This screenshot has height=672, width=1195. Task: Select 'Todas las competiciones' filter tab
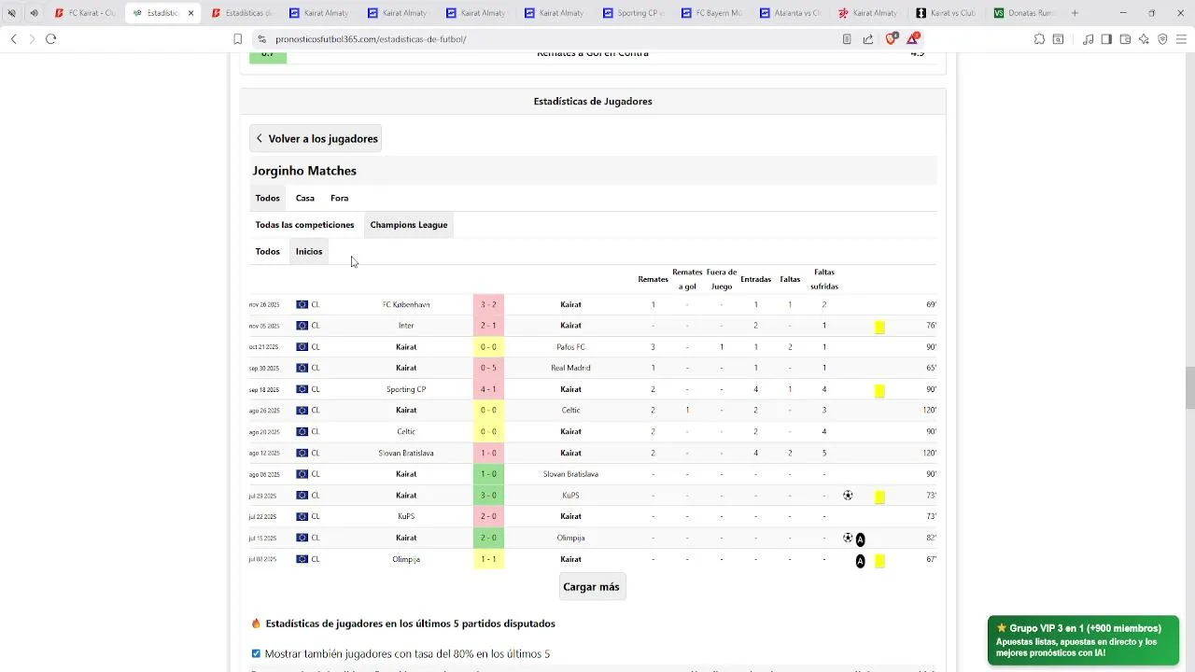(305, 225)
